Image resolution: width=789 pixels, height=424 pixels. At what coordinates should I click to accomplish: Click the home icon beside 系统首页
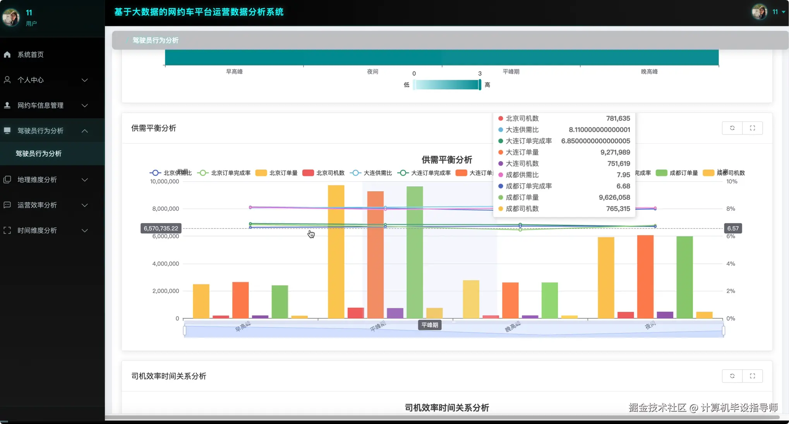[7, 55]
